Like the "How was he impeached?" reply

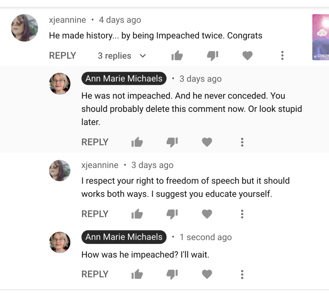click(137, 274)
